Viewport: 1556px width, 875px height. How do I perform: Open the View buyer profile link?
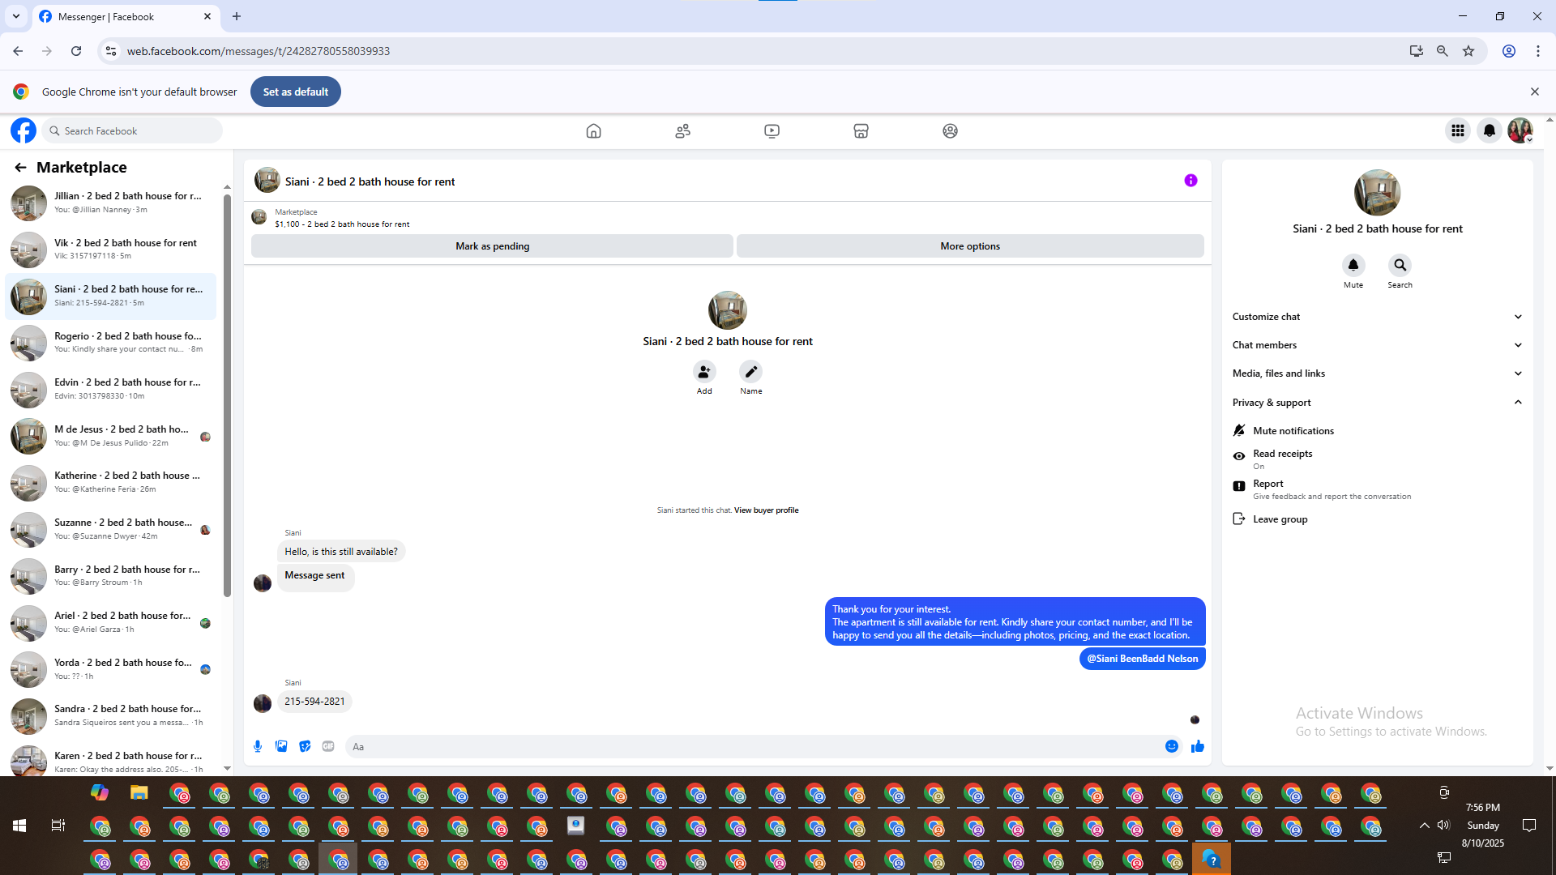pyautogui.click(x=766, y=510)
